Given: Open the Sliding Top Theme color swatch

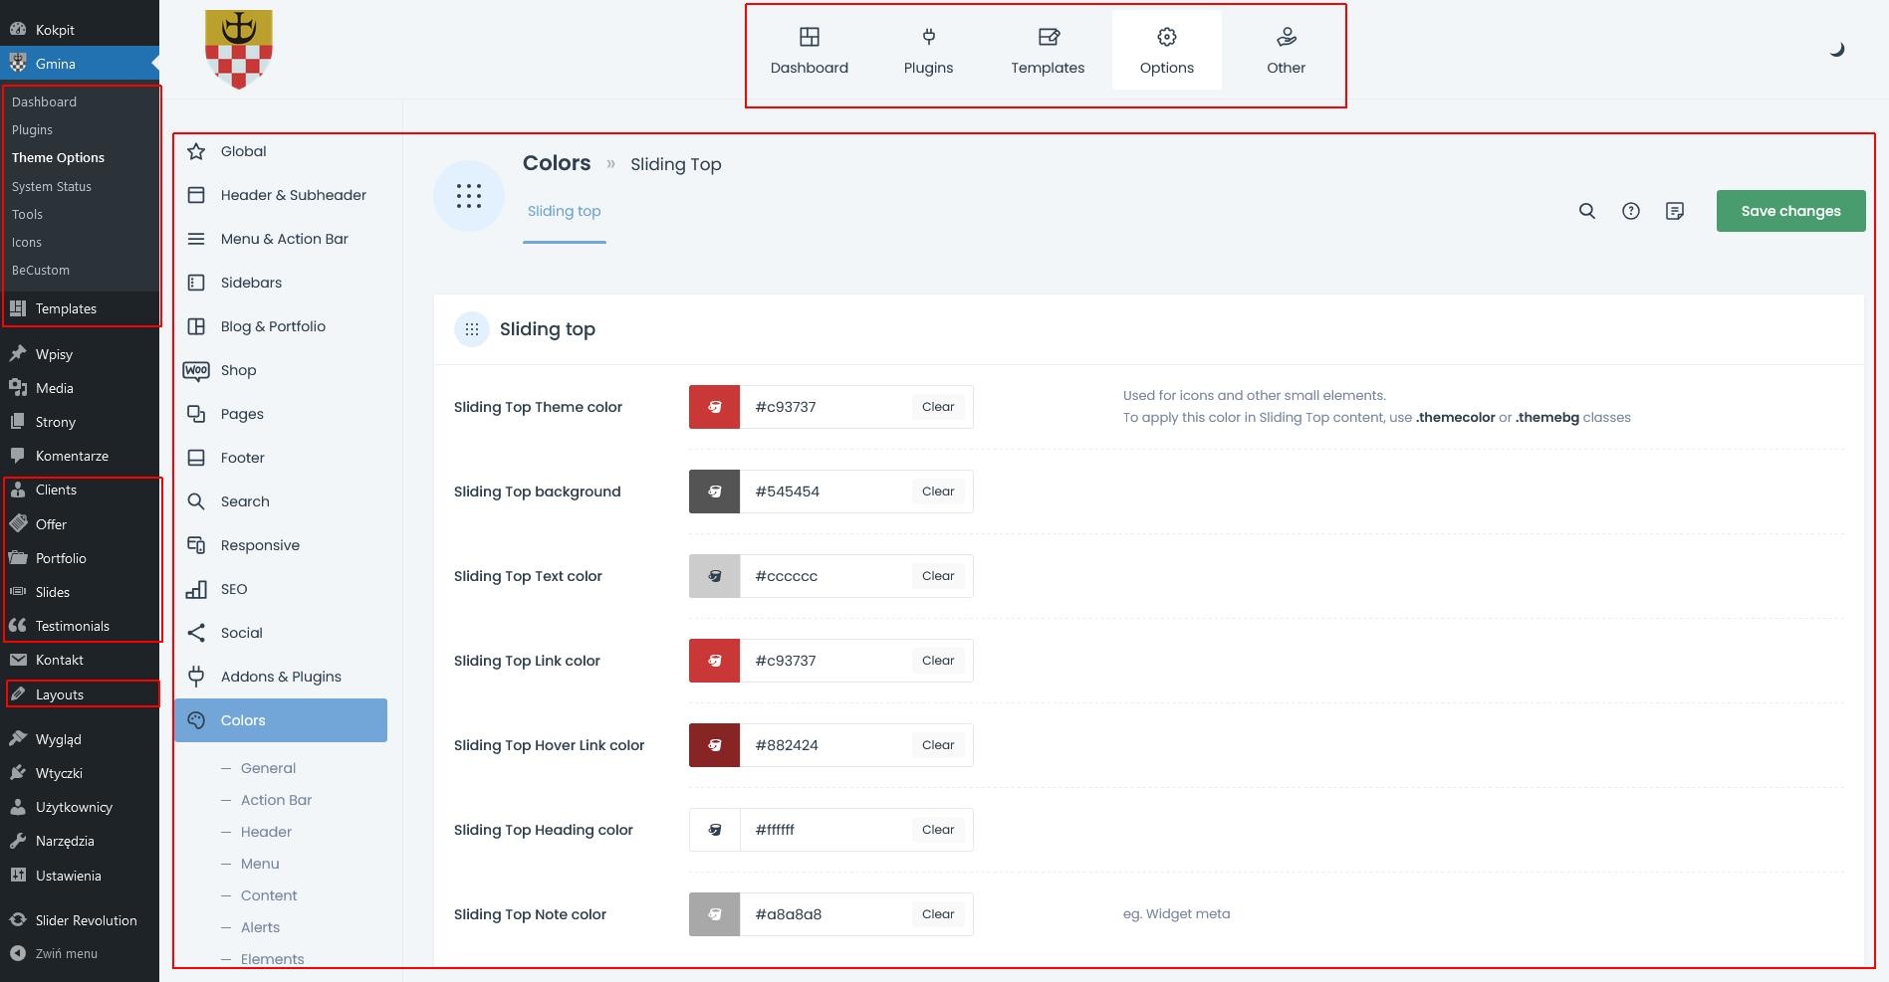Looking at the screenshot, I should (x=714, y=407).
